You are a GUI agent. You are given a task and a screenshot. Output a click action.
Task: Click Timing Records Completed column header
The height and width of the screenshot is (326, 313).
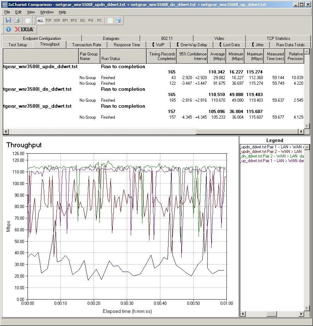pyautogui.click(x=161, y=56)
